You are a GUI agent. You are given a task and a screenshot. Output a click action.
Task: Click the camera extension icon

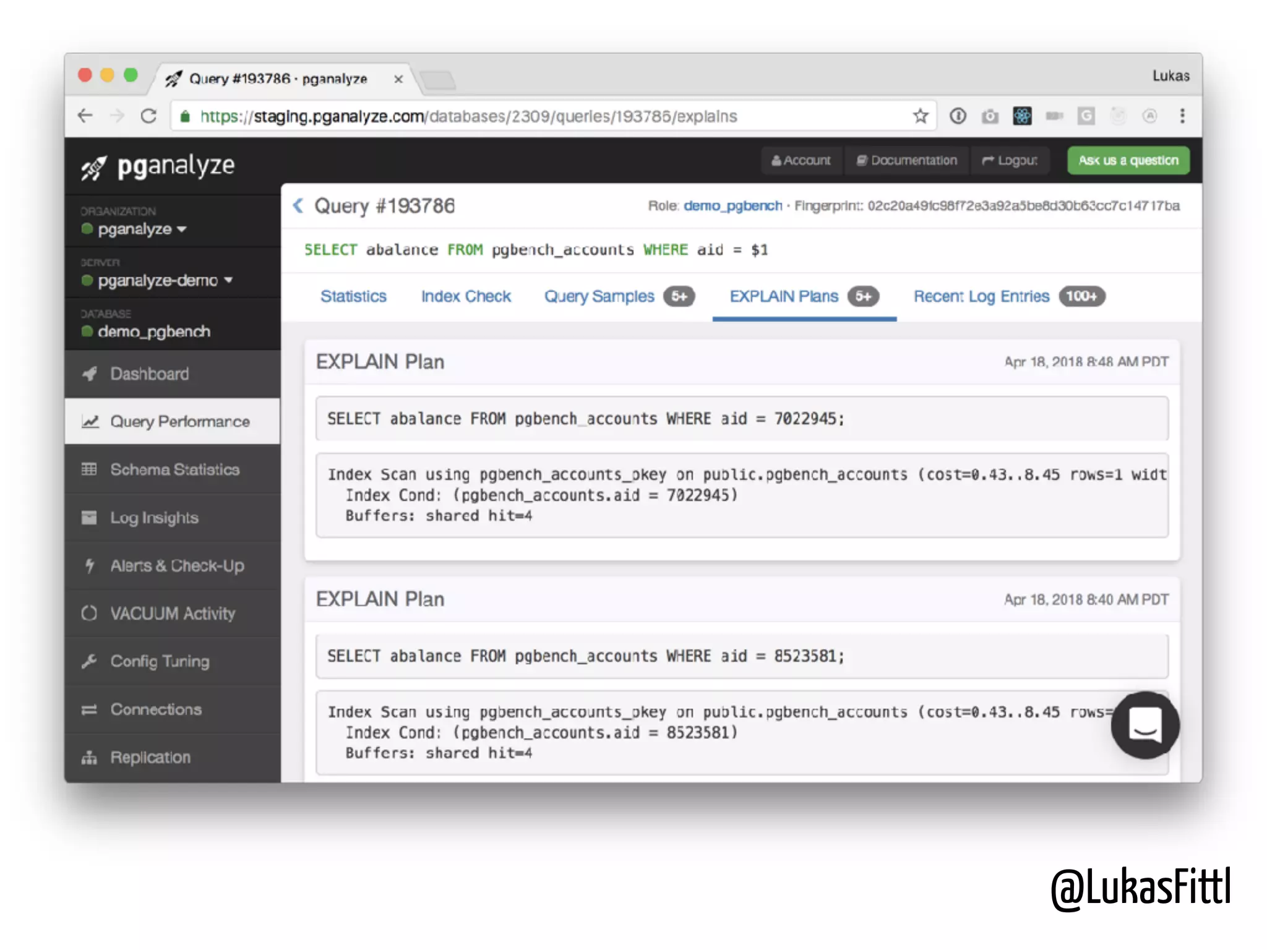(x=990, y=116)
